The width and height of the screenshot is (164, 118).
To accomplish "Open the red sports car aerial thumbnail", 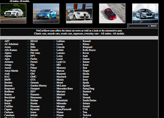I will click(x=112, y=13).
